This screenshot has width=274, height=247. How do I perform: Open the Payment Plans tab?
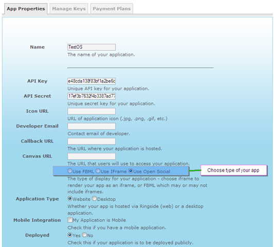[x=112, y=9]
